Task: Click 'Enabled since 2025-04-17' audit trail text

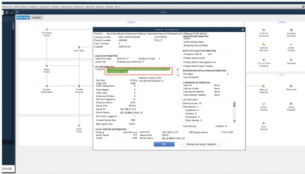Action: (x=130, y=62)
